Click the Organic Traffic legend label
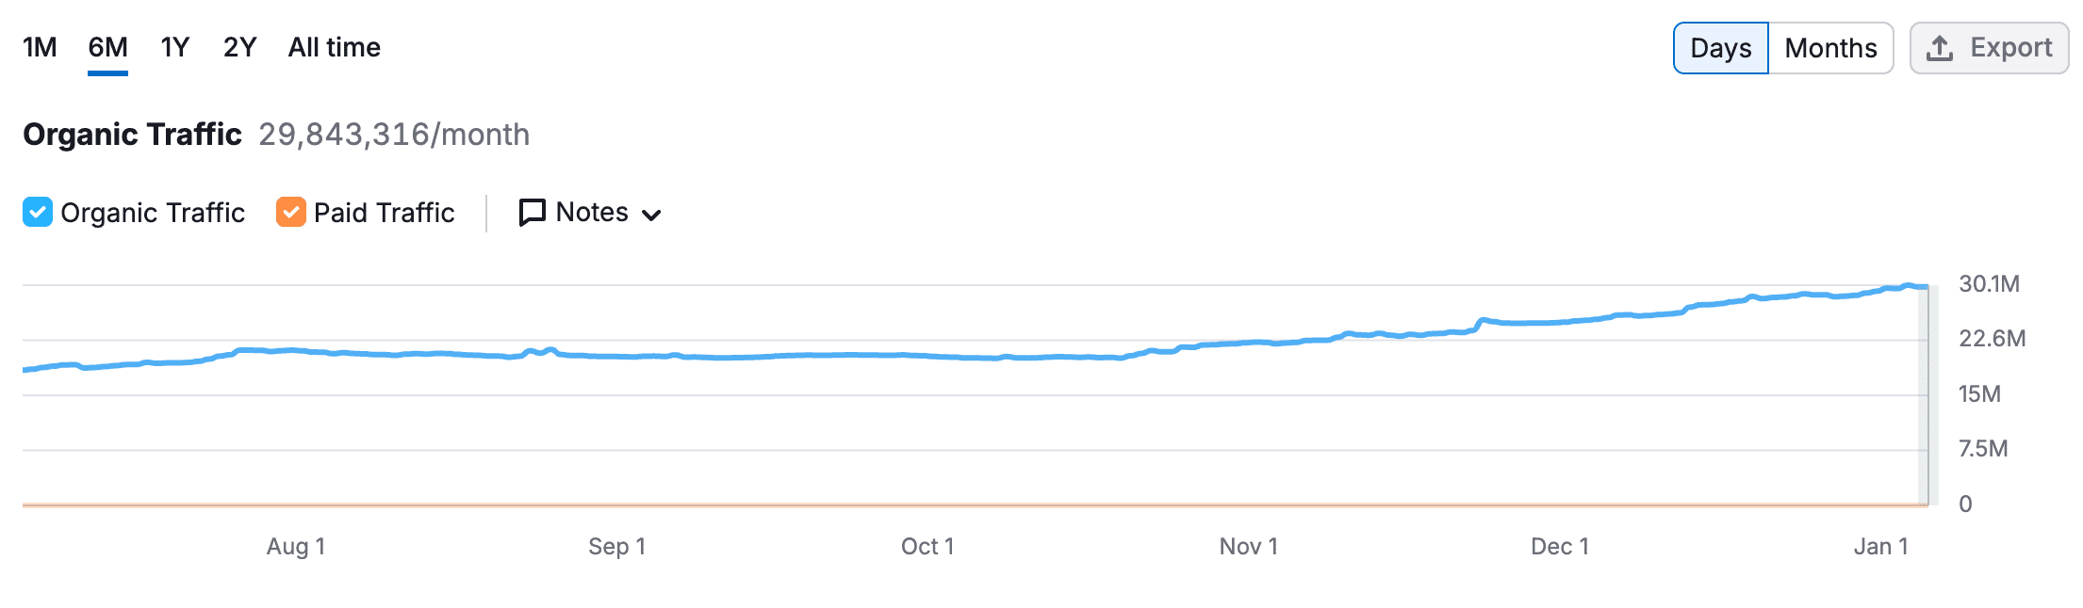2083x608 pixels. 153,213
